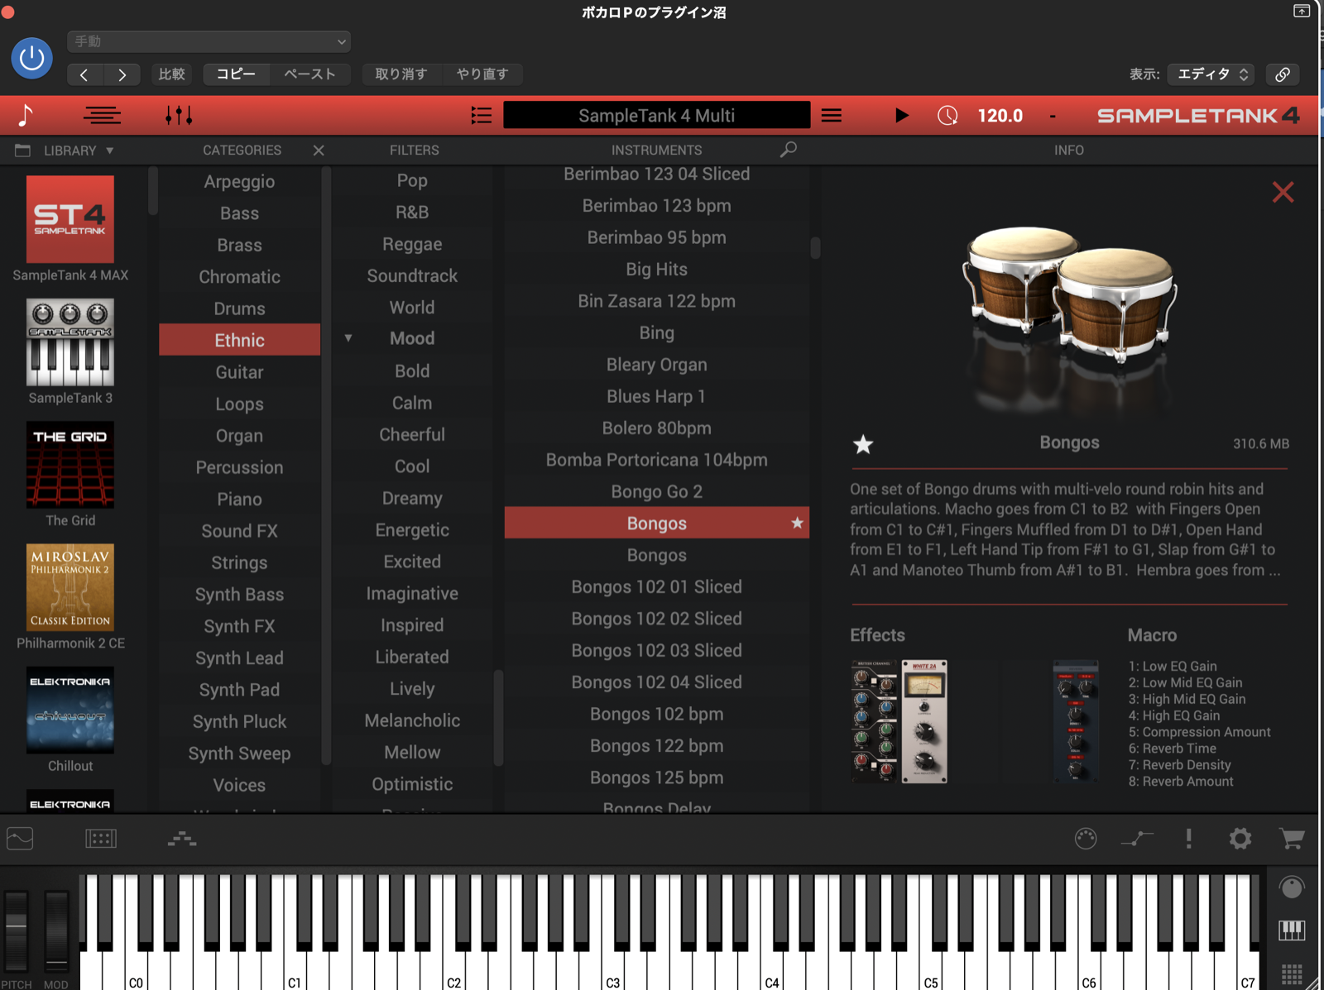Screen dimensions: 1324x990
Task: Open the LIBRARY dropdown arrow
Action: tap(109, 151)
